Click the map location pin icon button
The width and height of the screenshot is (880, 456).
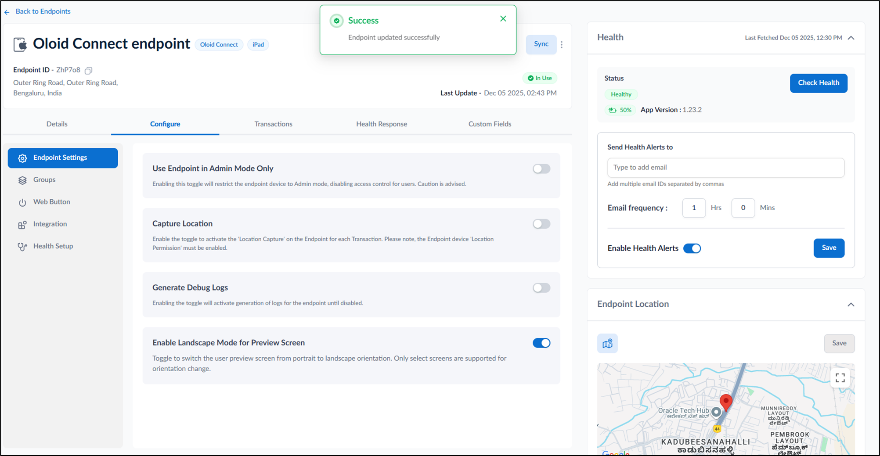(607, 343)
